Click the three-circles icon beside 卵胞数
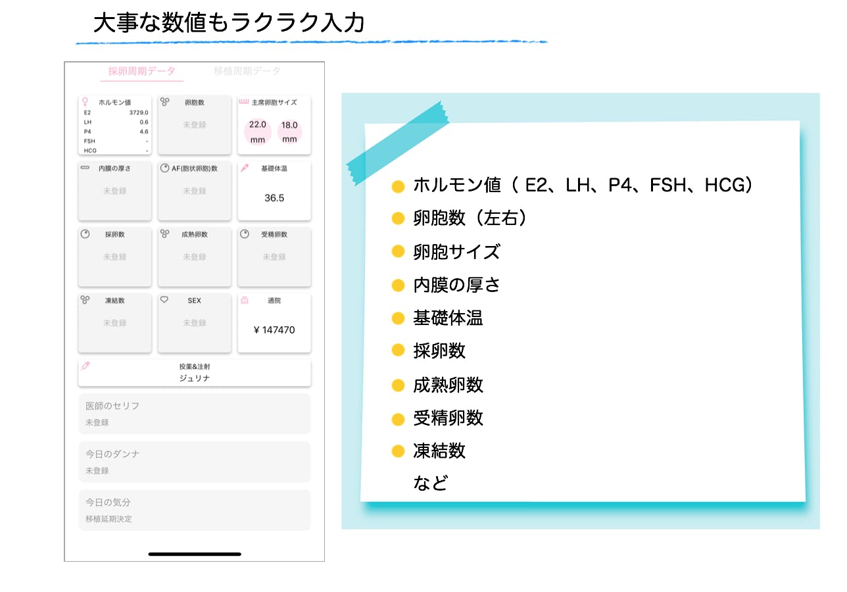The height and width of the screenshot is (592, 847). [x=165, y=102]
